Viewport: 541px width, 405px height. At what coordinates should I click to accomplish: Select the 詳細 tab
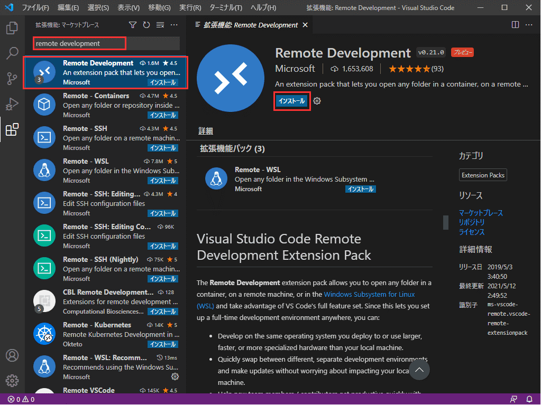tap(206, 131)
